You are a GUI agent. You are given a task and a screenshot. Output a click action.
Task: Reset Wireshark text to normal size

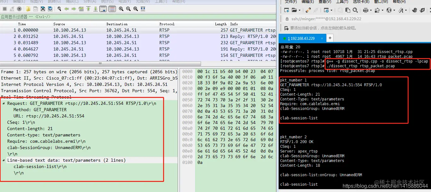(x=136, y=9)
